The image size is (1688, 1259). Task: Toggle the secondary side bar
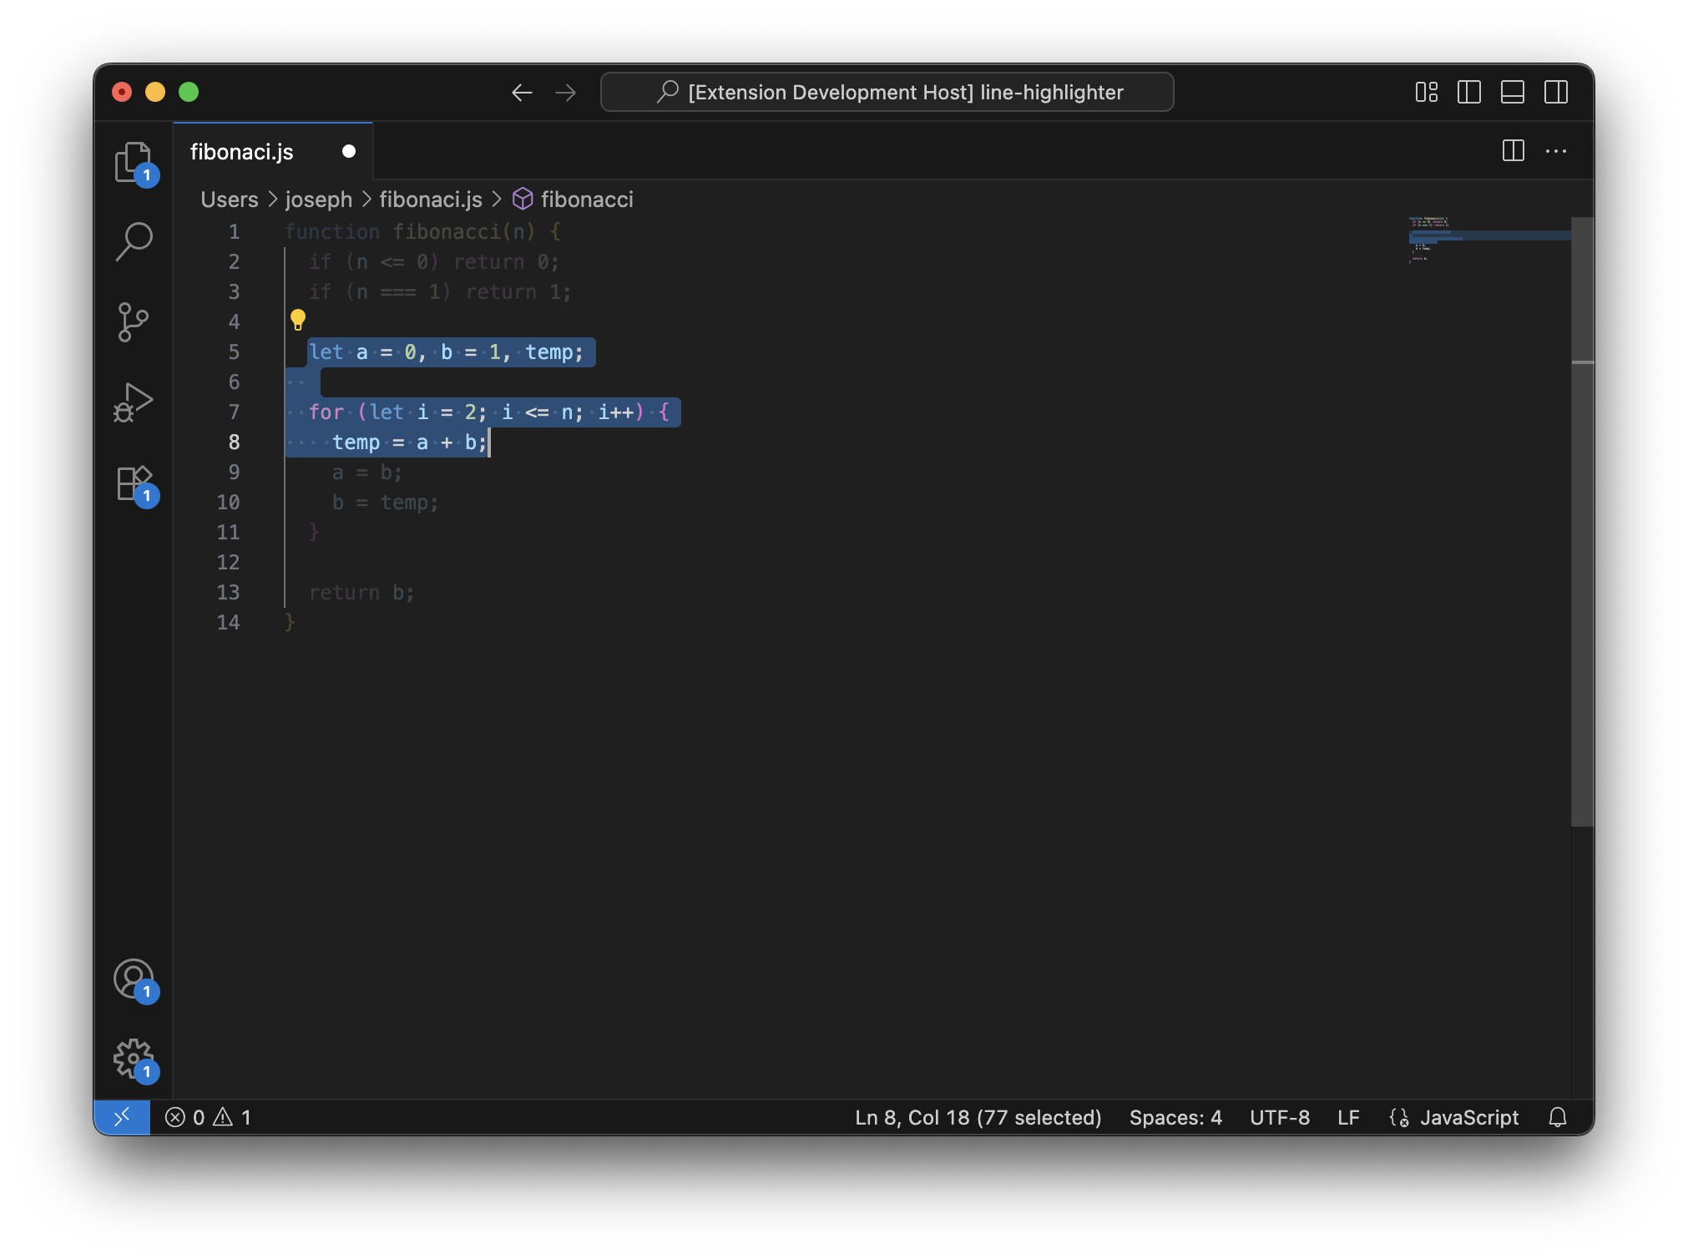[x=1556, y=92]
